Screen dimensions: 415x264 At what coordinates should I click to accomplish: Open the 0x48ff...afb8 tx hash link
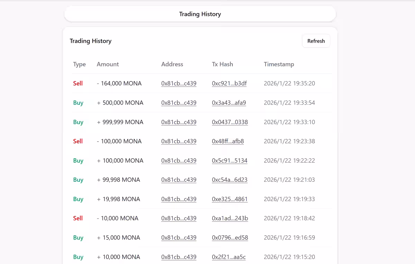click(228, 141)
